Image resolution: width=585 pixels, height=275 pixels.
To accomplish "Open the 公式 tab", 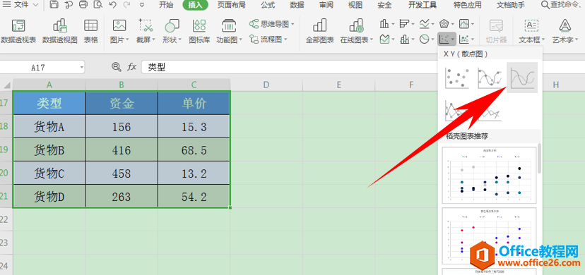I will coord(268,5).
